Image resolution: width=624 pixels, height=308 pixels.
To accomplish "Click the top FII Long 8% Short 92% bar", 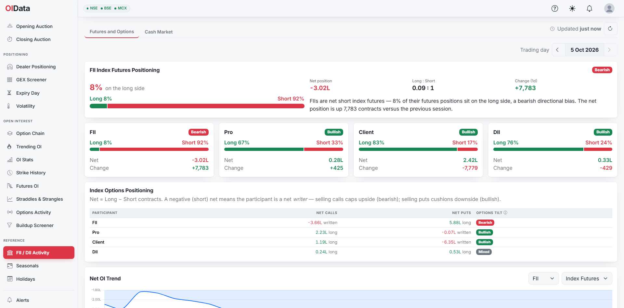I will pyautogui.click(x=197, y=106).
